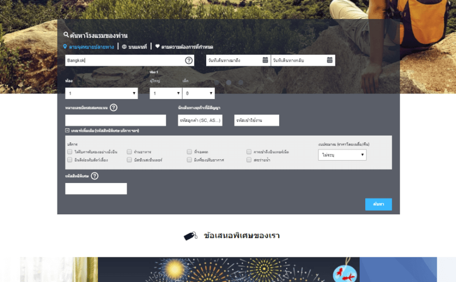The image size is (456, 282).
Task: Collapse the additional criteria section
Action: pos(67,130)
